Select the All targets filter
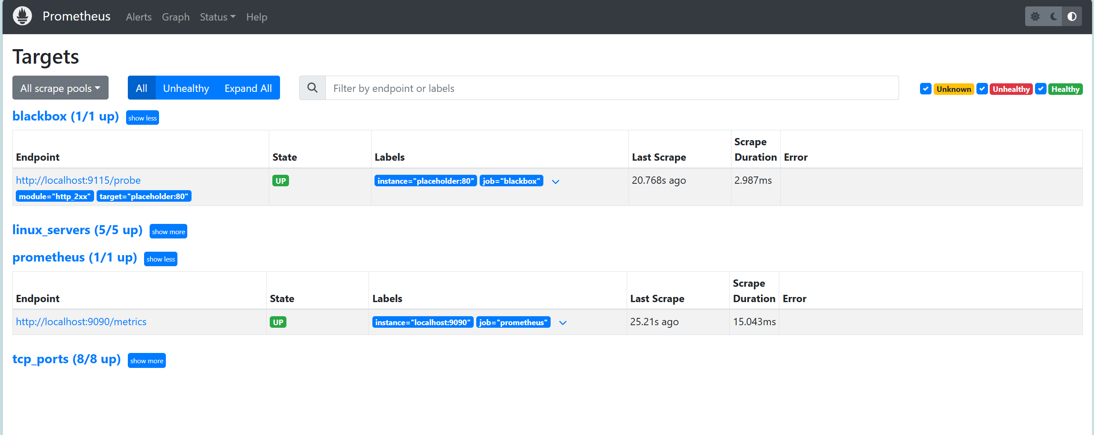The width and height of the screenshot is (1094, 435). coord(142,88)
